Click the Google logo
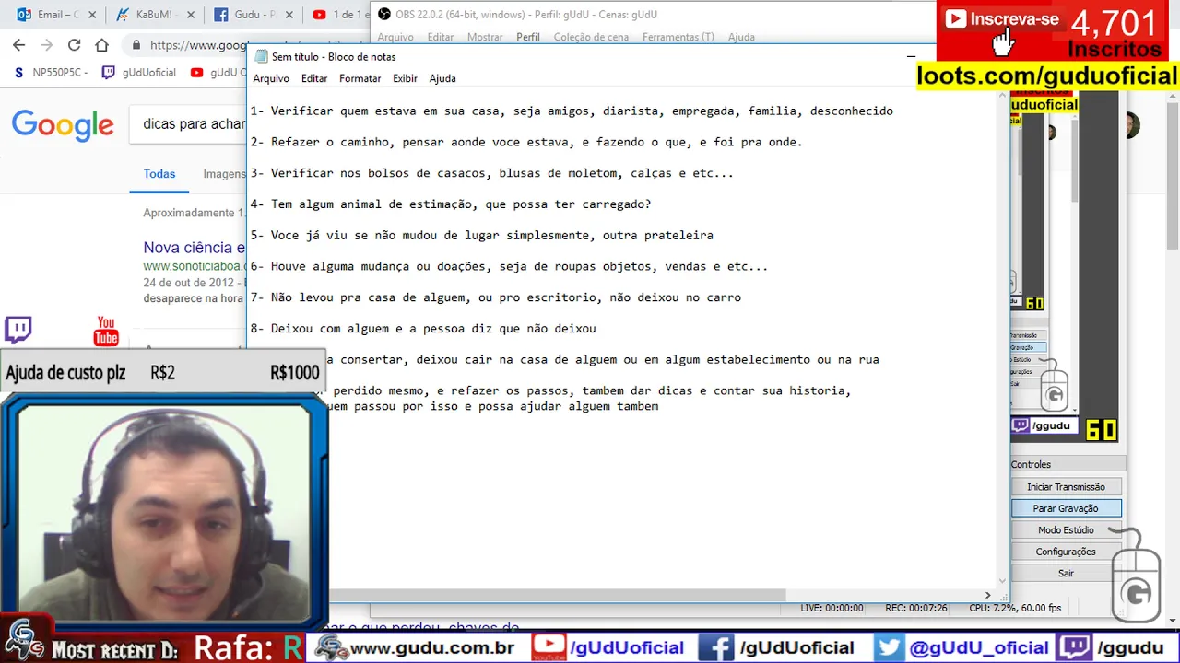The image size is (1180, 663). [x=63, y=124]
